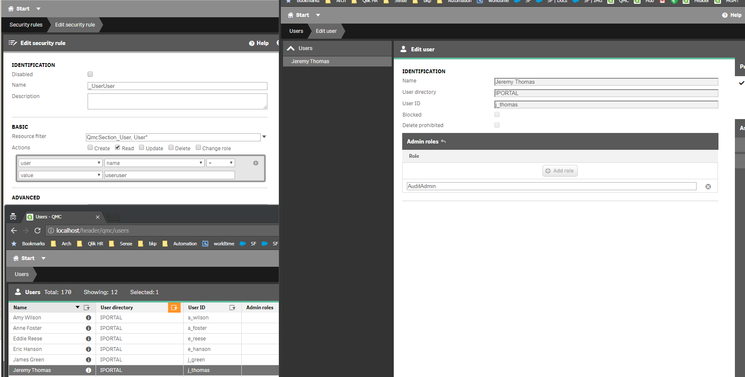Click browser back arrow in Users window

coord(14,231)
